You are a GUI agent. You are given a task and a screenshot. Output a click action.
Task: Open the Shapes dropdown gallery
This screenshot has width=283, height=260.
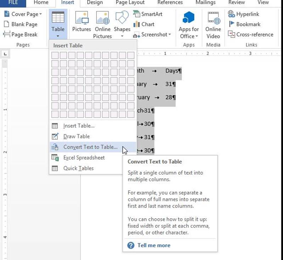[x=122, y=24]
